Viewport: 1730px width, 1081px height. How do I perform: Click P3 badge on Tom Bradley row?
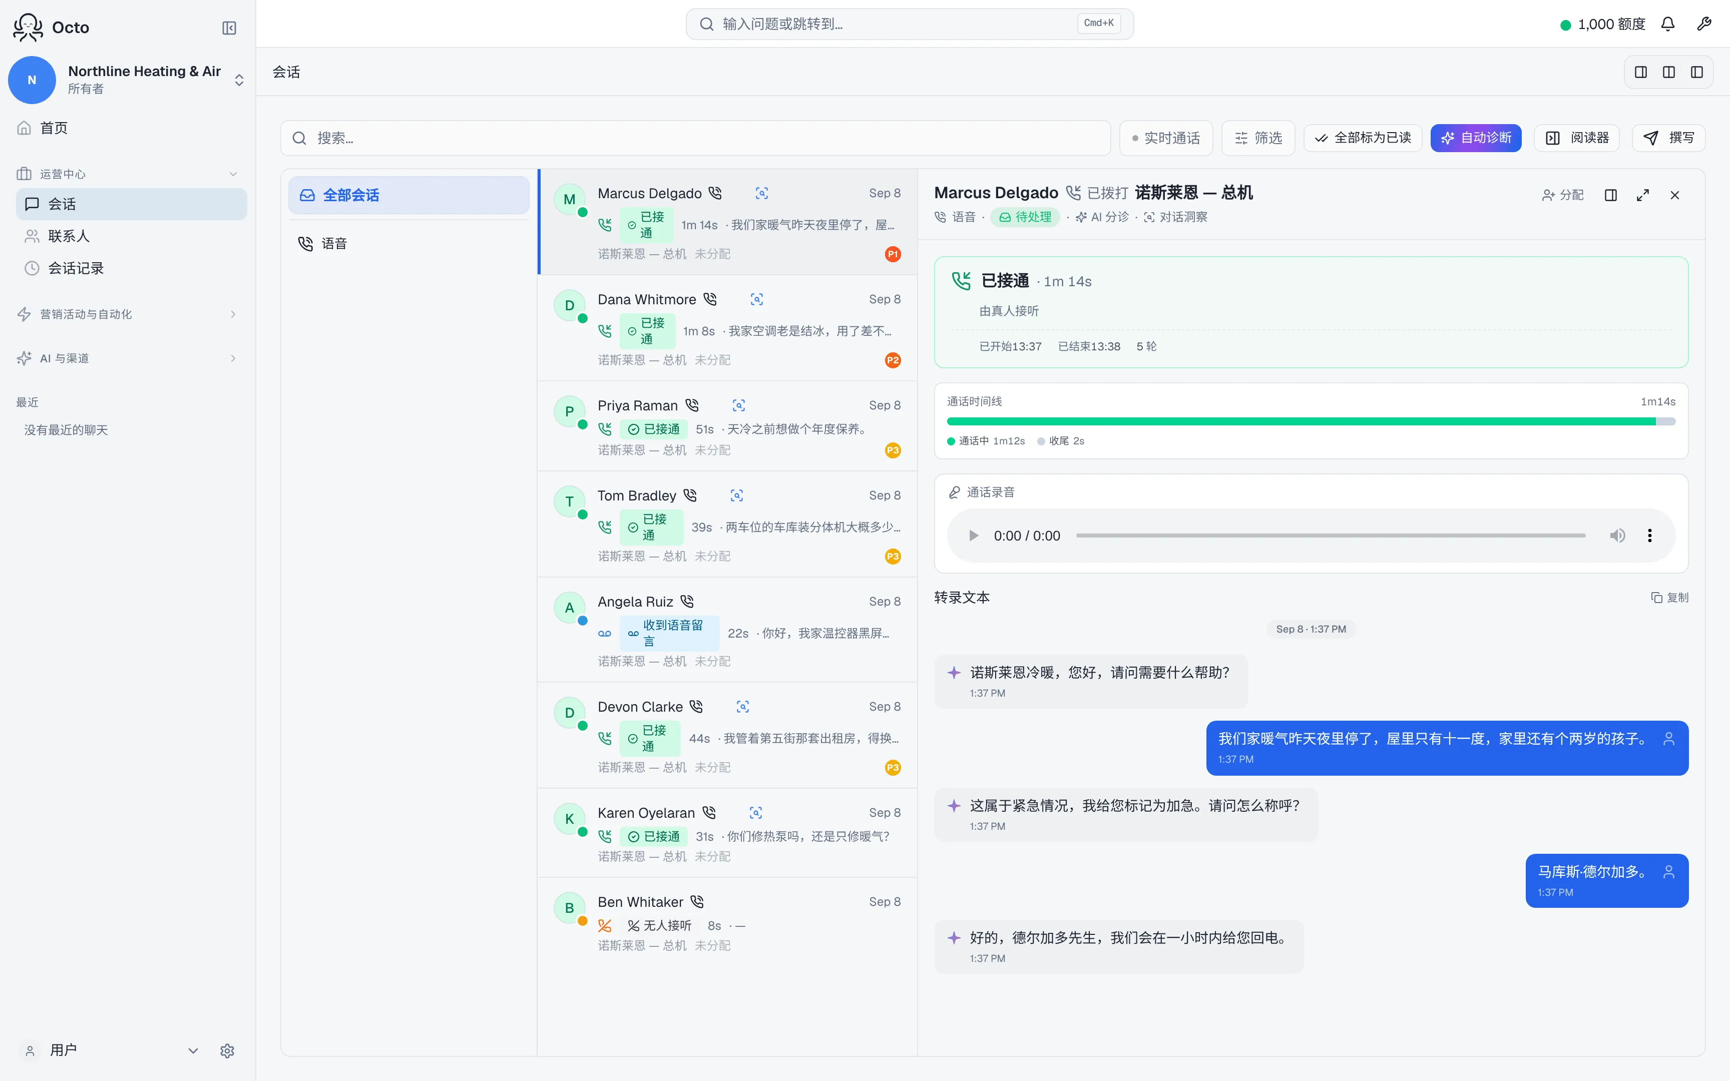tap(893, 556)
